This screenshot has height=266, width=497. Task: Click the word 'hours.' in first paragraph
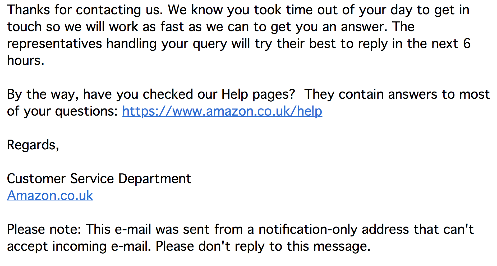26,60
